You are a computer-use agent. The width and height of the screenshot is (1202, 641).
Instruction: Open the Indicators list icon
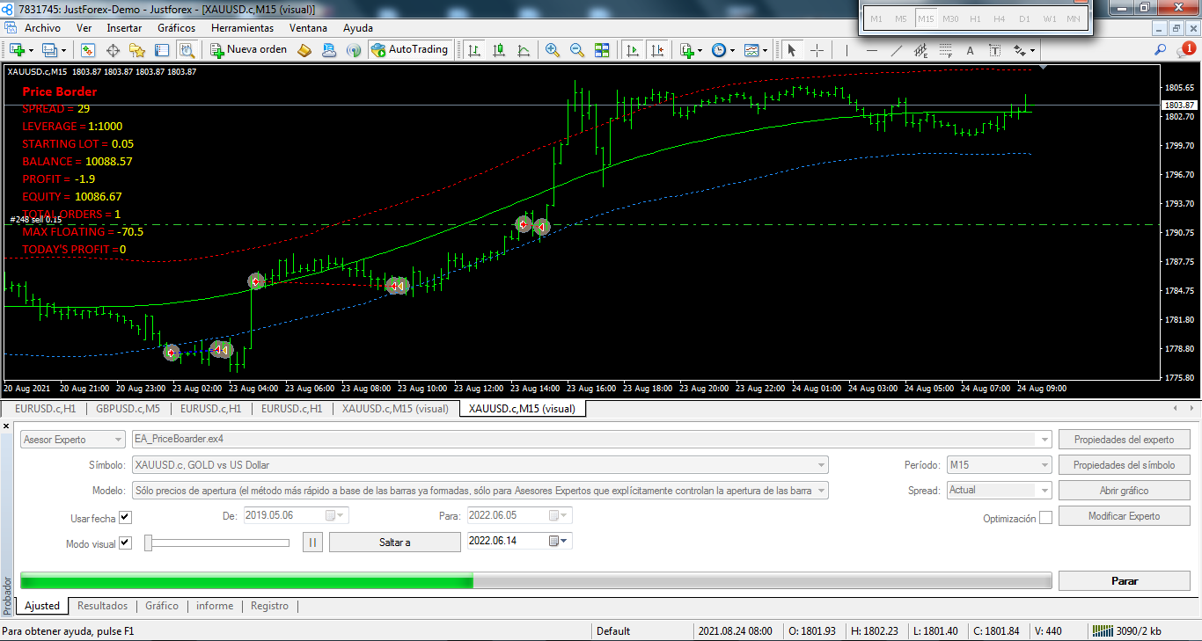[686, 50]
